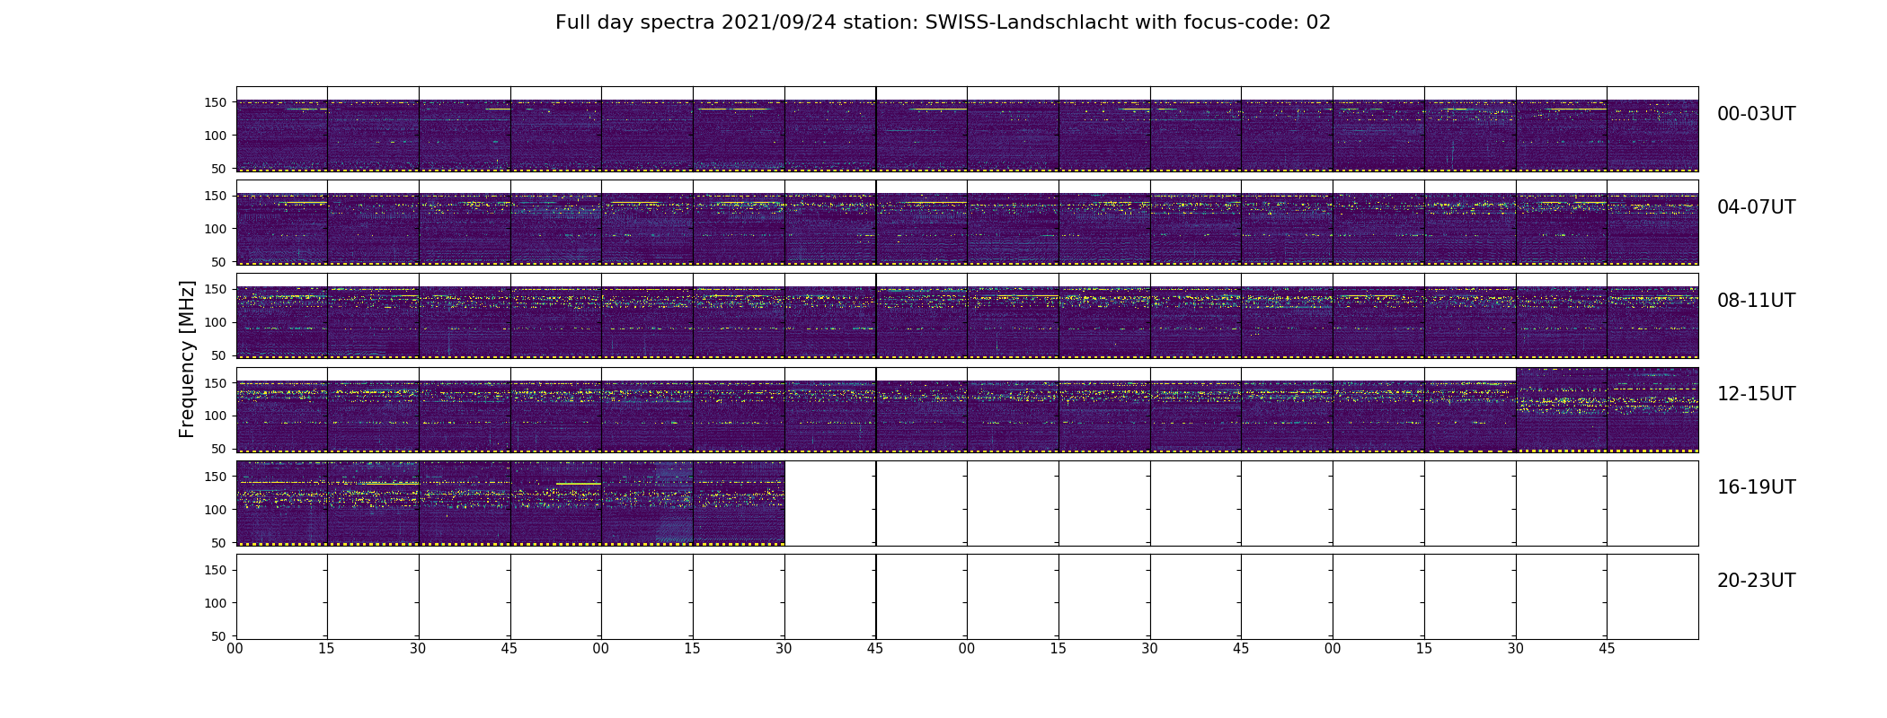Image resolution: width=1887 pixels, height=718 pixels.
Task: Click the '00-03UT' row label
Action: [x=1756, y=114]
